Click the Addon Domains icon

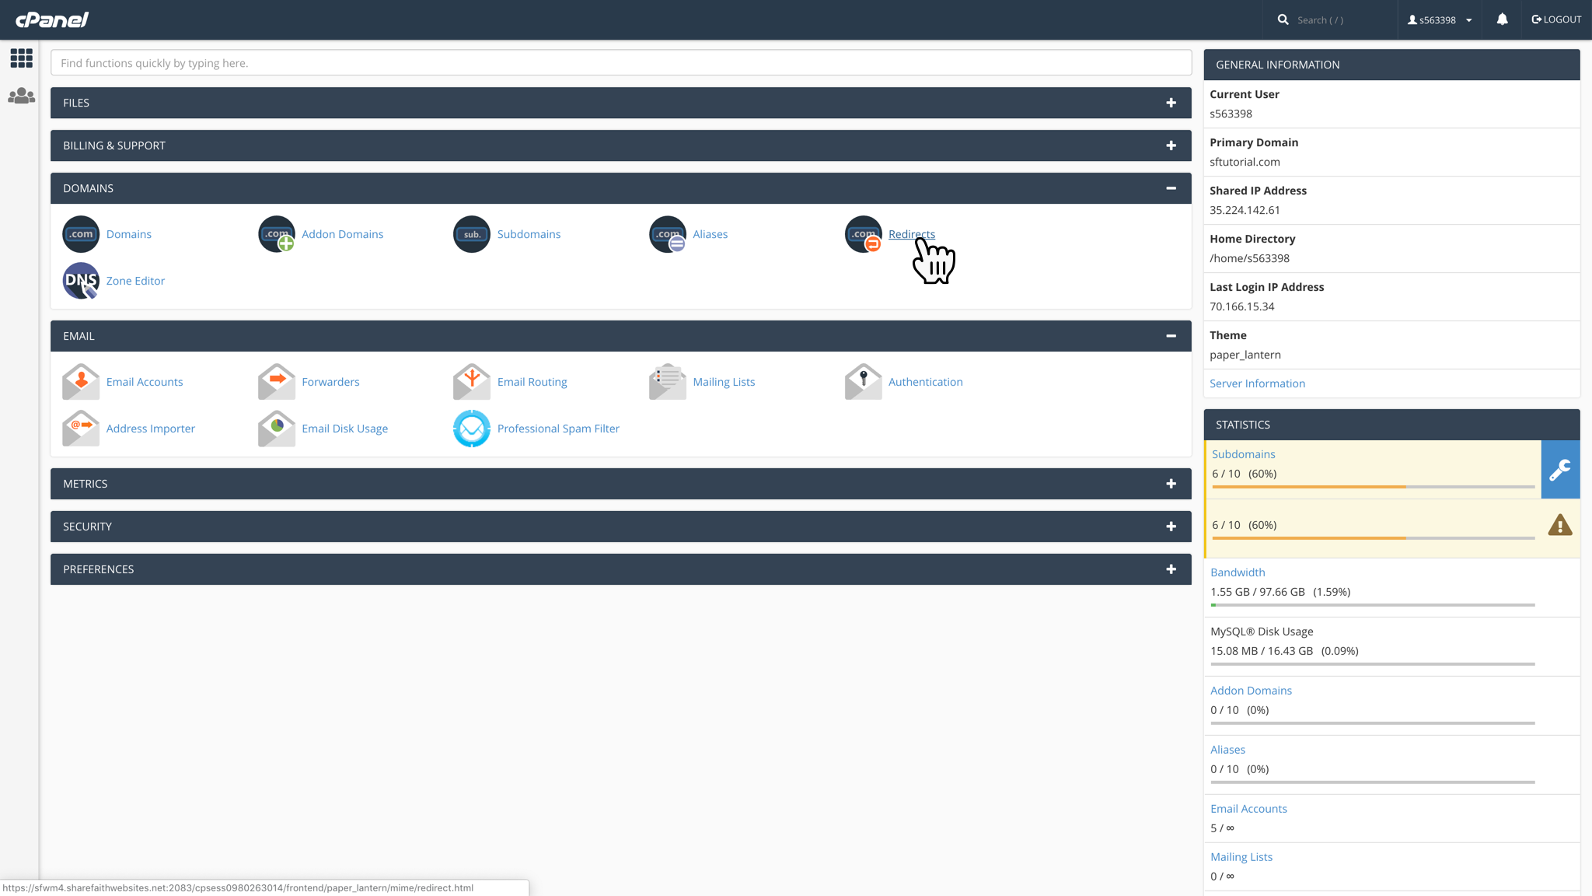(x=277, y=234)
